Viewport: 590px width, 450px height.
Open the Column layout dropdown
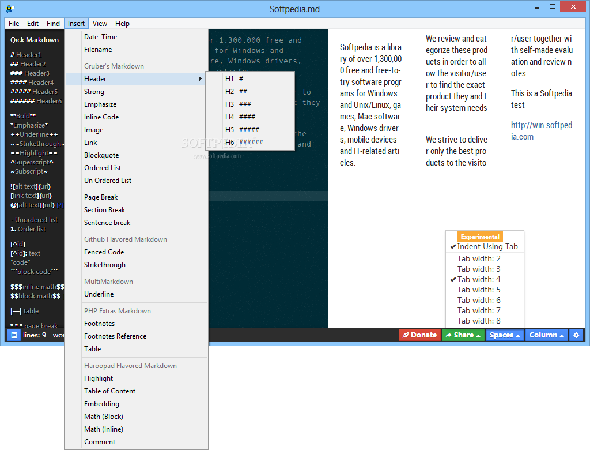(546, 335)
